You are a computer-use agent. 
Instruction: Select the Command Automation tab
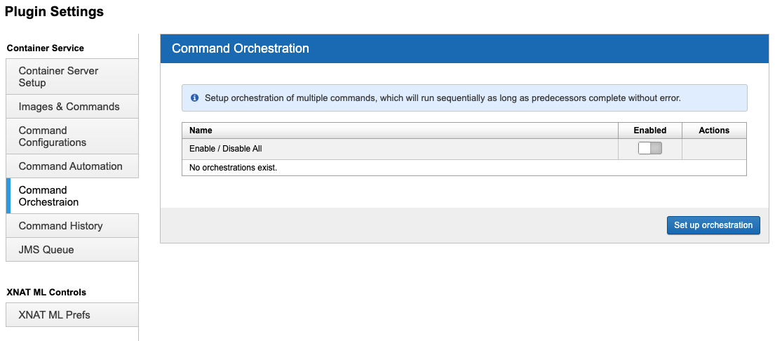click(x=72, y=166)
